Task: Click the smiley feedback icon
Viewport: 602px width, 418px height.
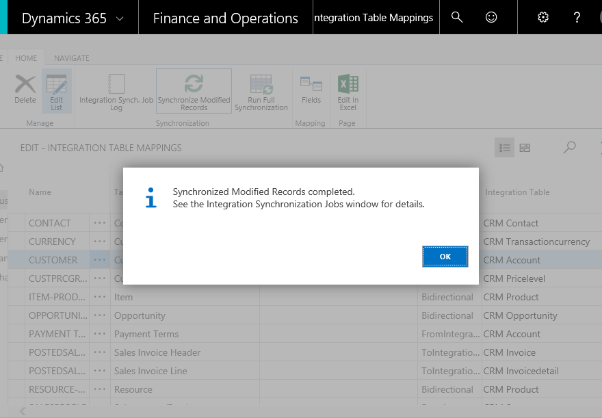Action: pos(491,17)
